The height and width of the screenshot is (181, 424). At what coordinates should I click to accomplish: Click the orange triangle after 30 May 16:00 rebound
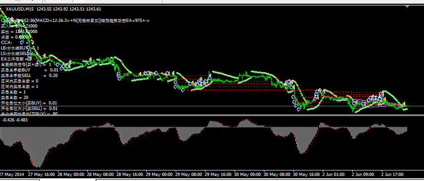[319, 90]
